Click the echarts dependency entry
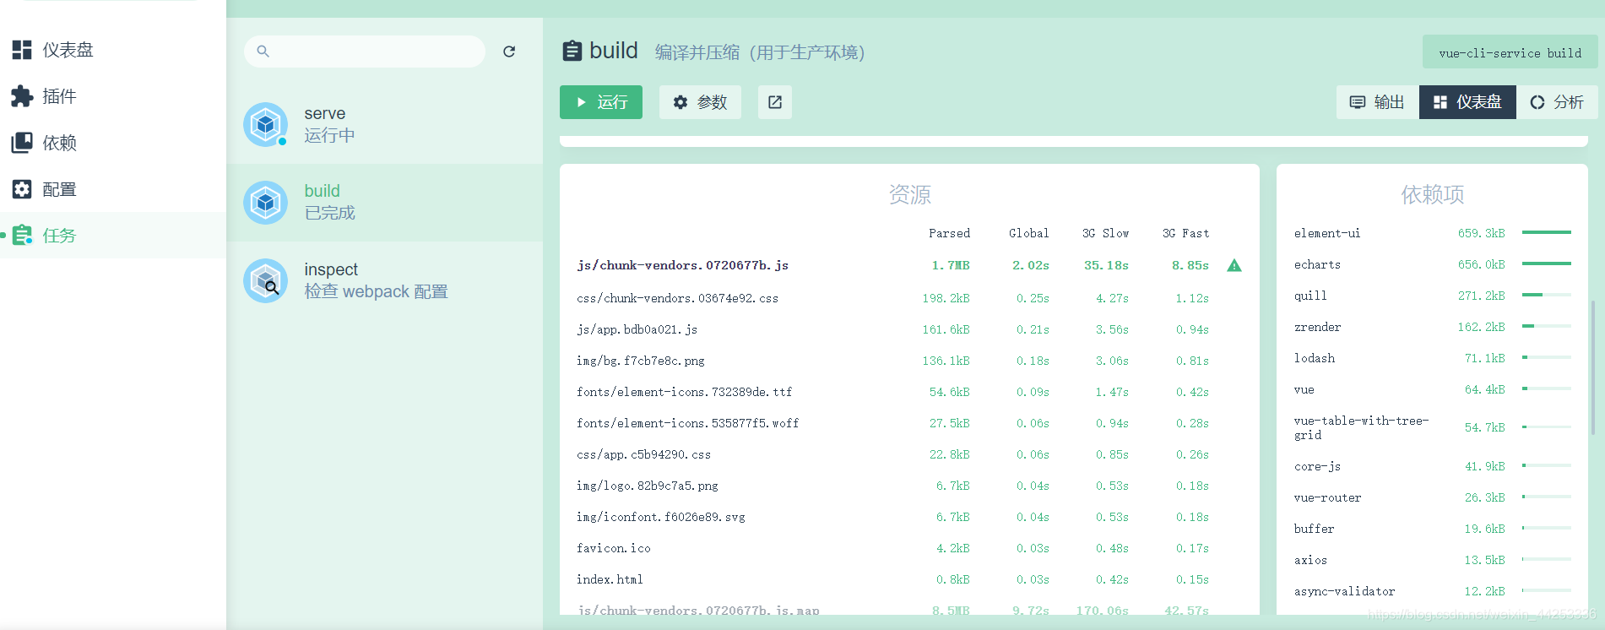Image resolution: width=1605 pixels, height=630 pixels. click(x=1432, y=264)
